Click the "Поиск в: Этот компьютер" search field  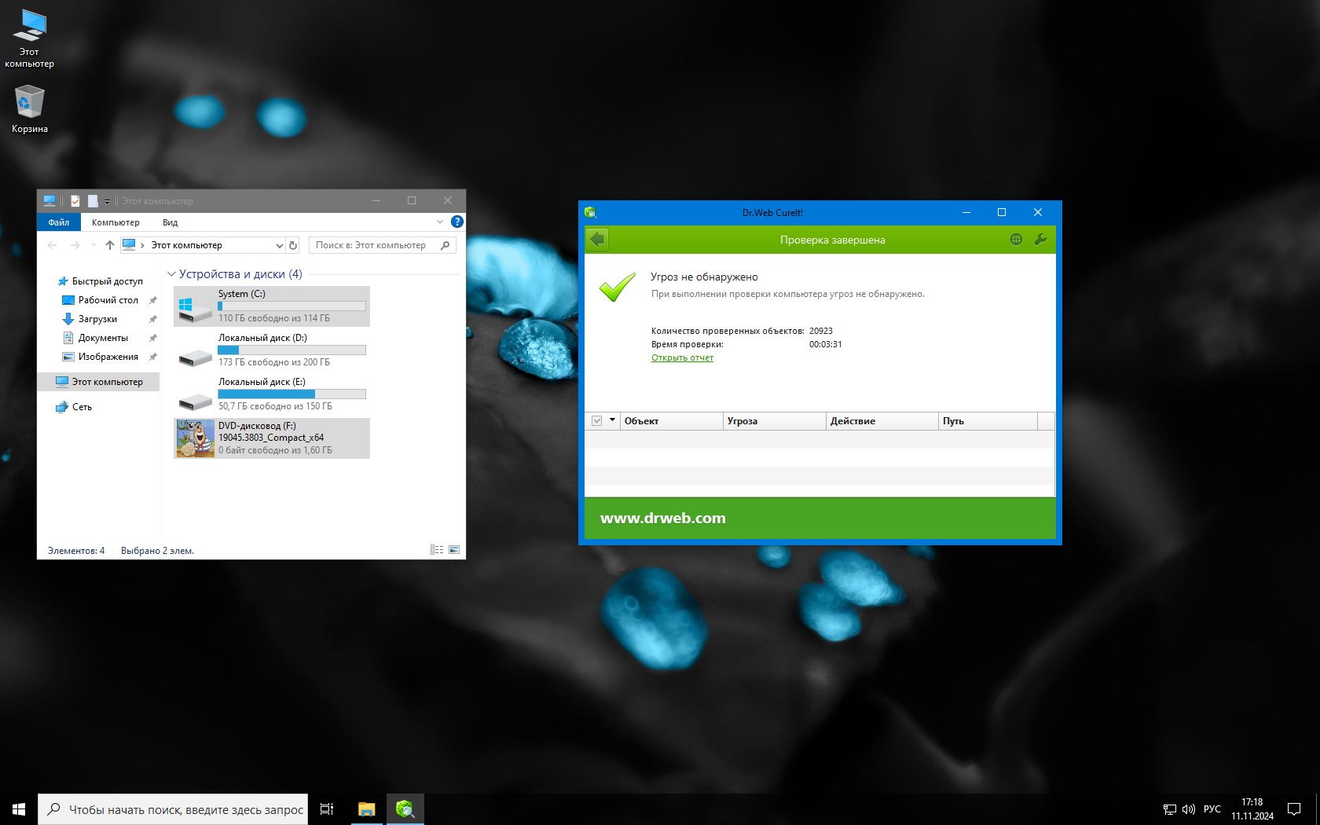376,245
